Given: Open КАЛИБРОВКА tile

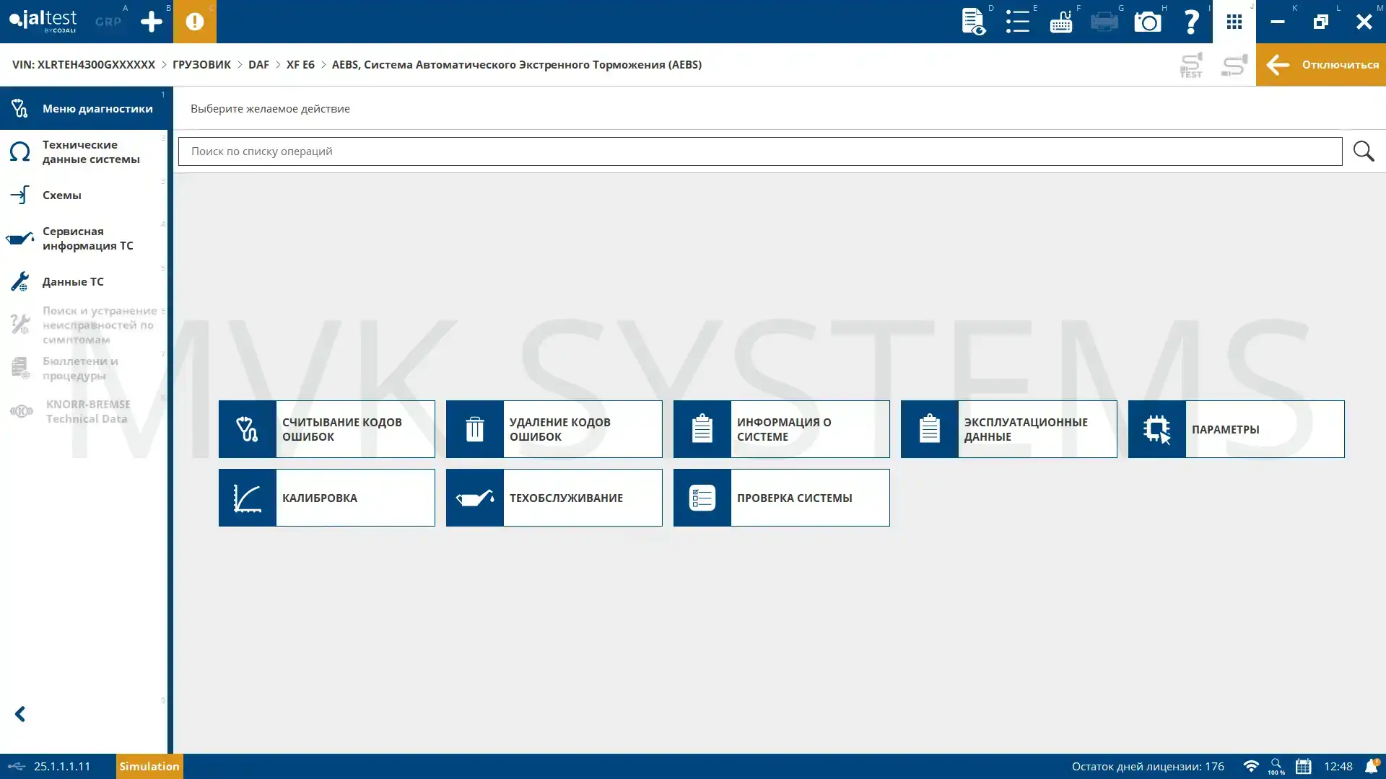Looking at the screenshot, I should tap(327, 498).
